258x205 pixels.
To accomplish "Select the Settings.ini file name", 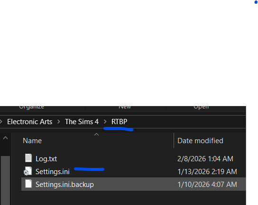I will click(53, 172).
